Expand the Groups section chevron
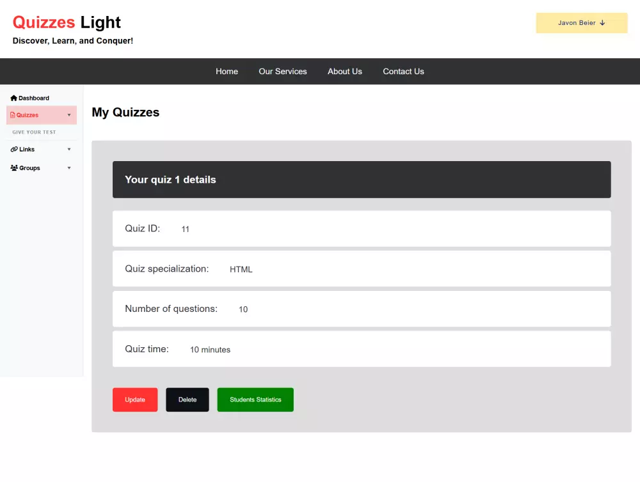640x482 pixels. pos(69,167)
